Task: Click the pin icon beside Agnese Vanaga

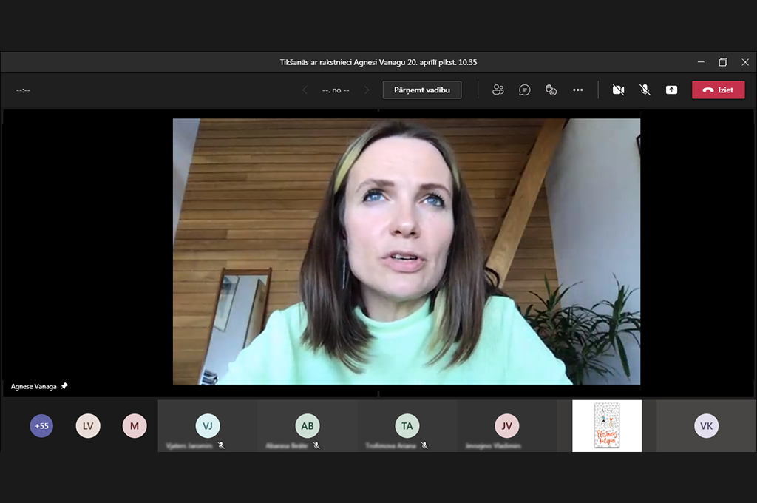Action: tap(64, 385)
